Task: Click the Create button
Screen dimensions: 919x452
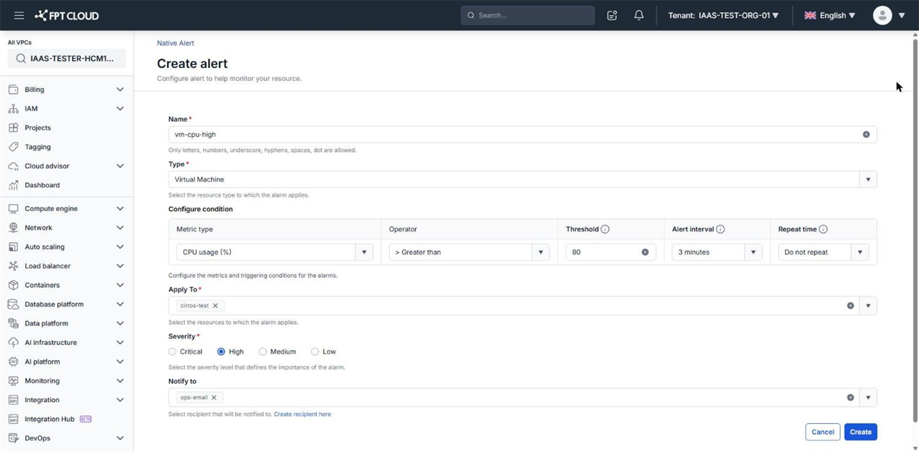Action: pos(860,432)
